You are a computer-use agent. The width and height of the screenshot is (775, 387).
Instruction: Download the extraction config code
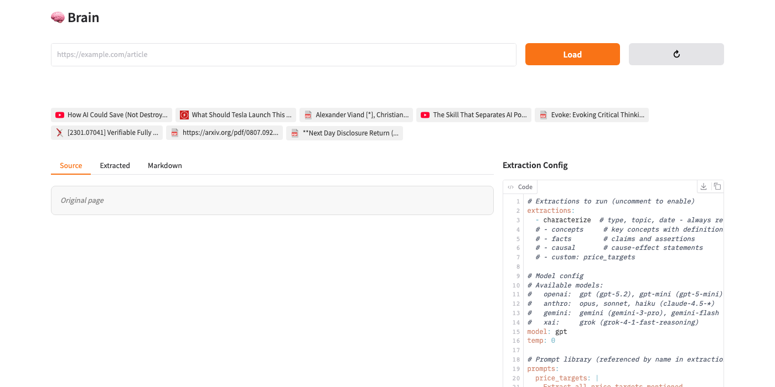(704, 187)
